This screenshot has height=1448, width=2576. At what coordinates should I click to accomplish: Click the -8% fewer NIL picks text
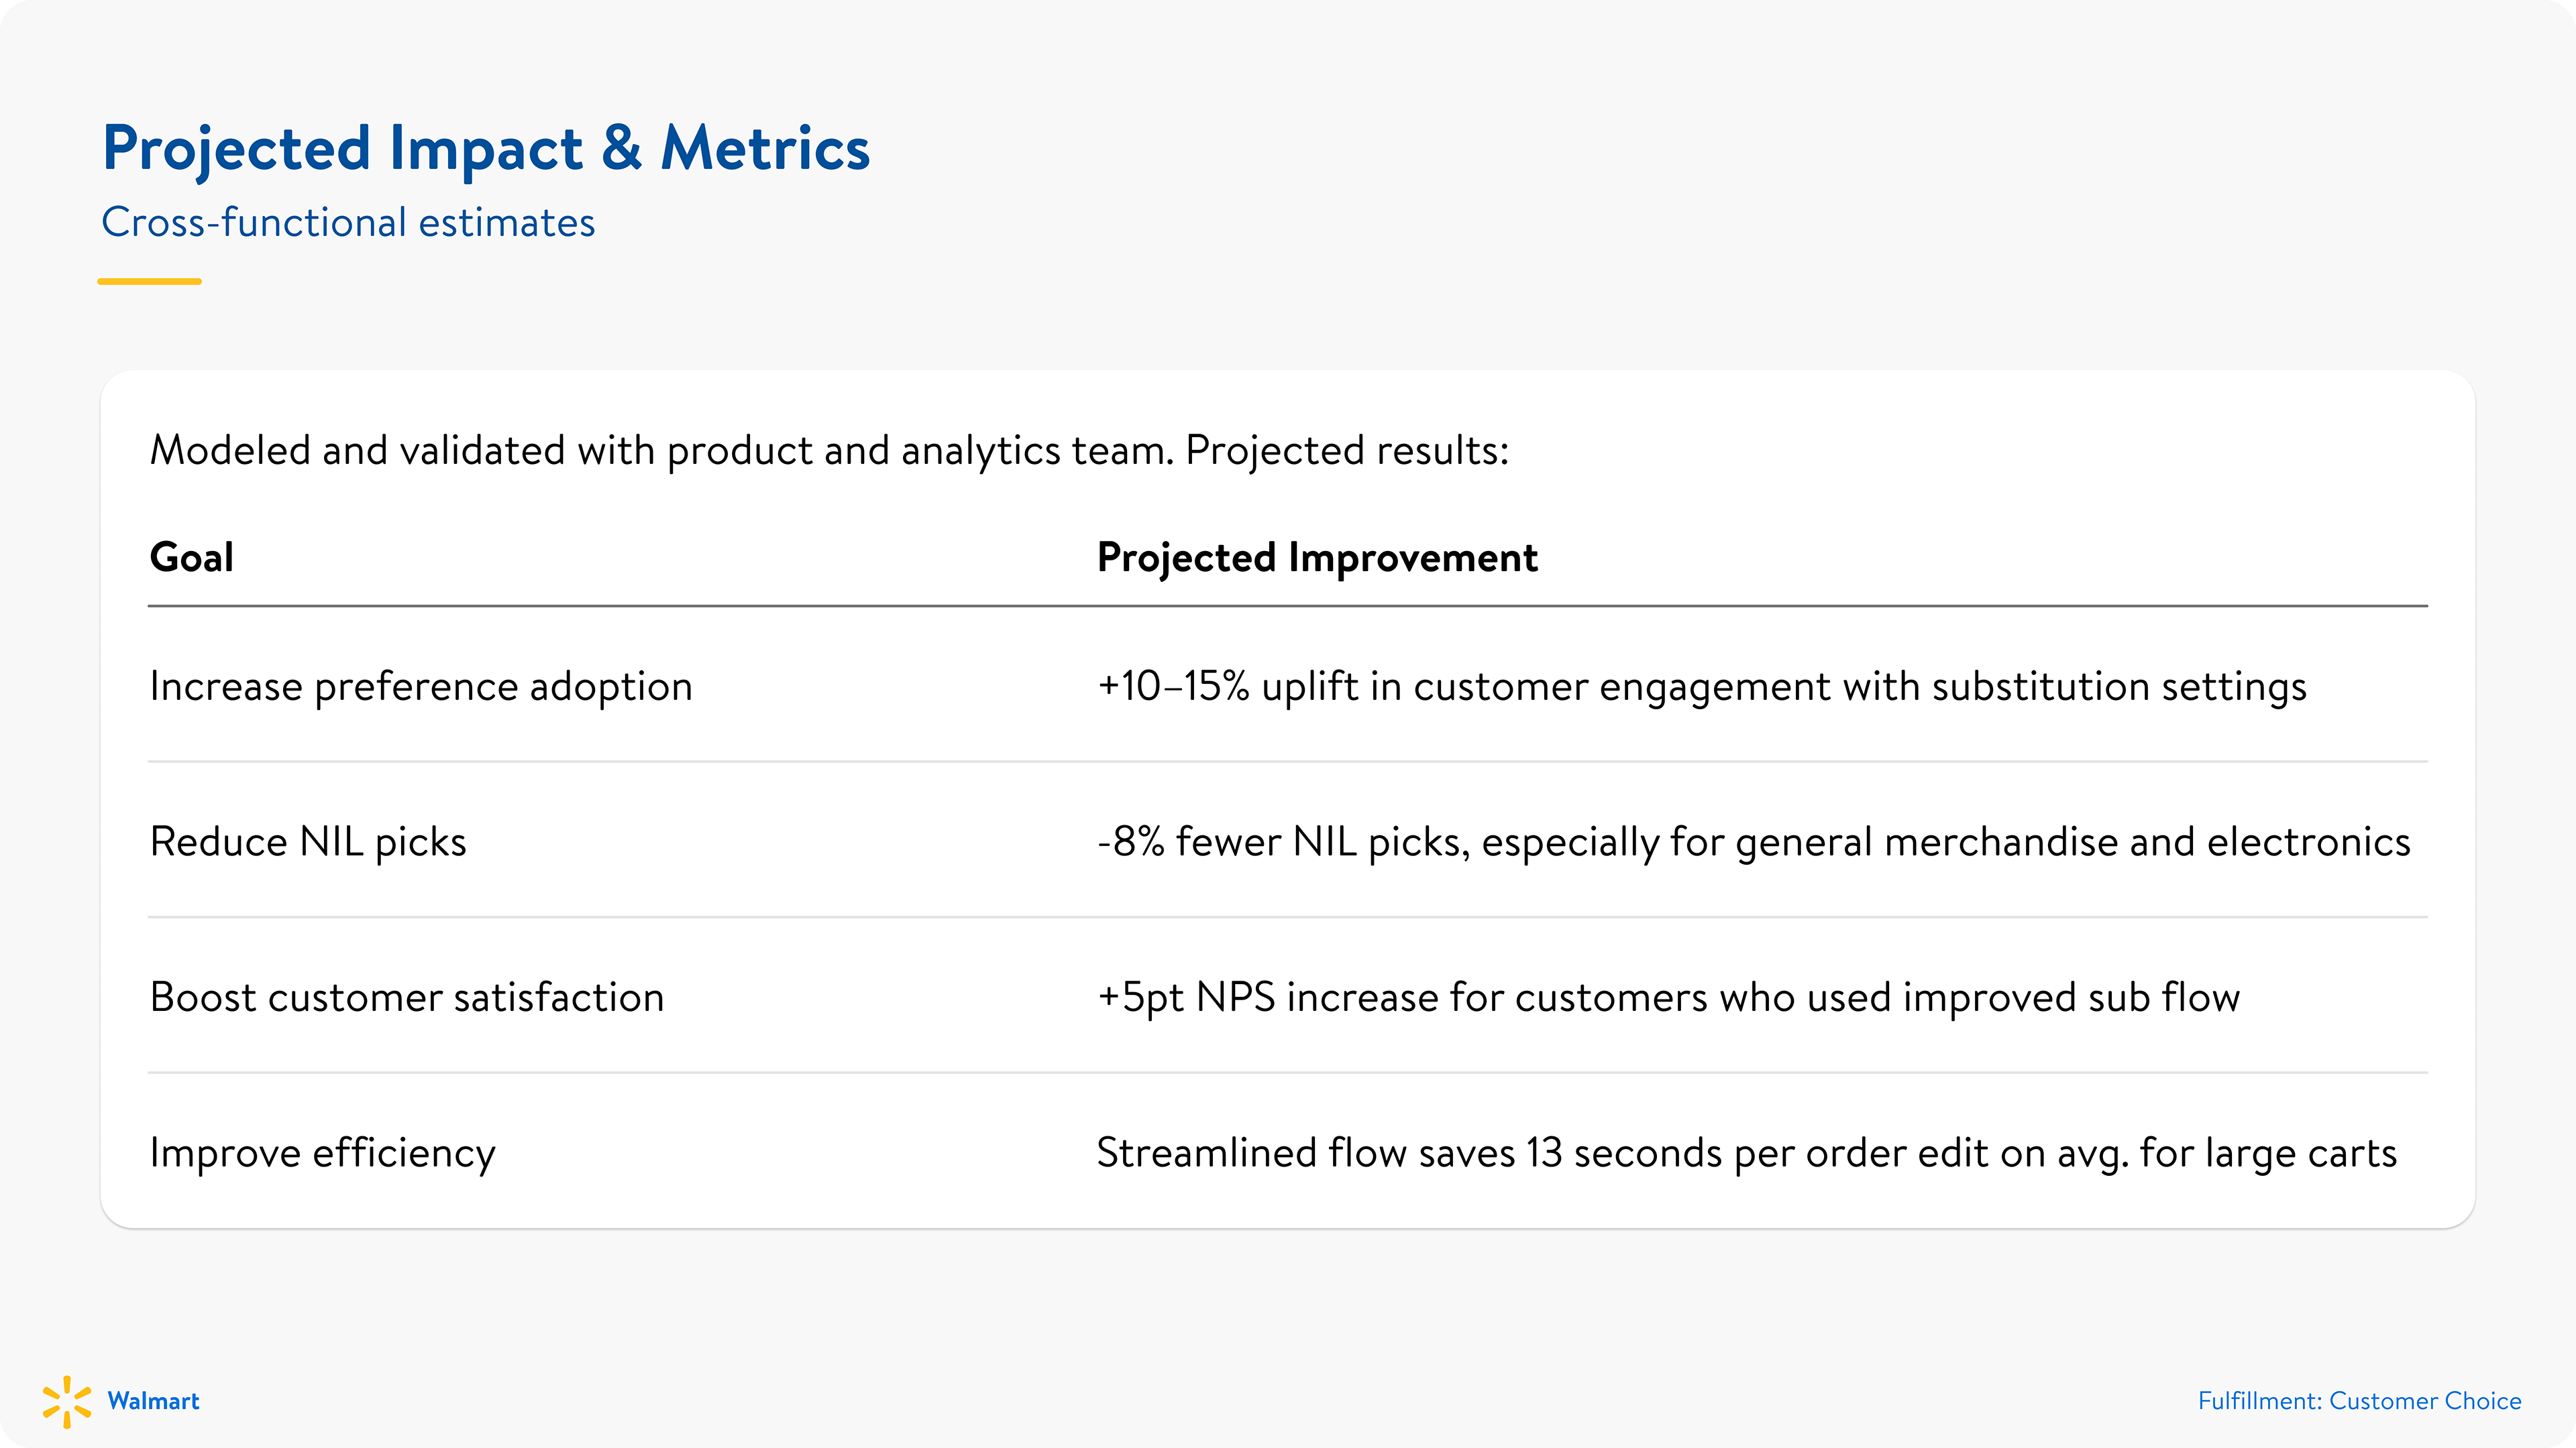tap(1754, 843)
